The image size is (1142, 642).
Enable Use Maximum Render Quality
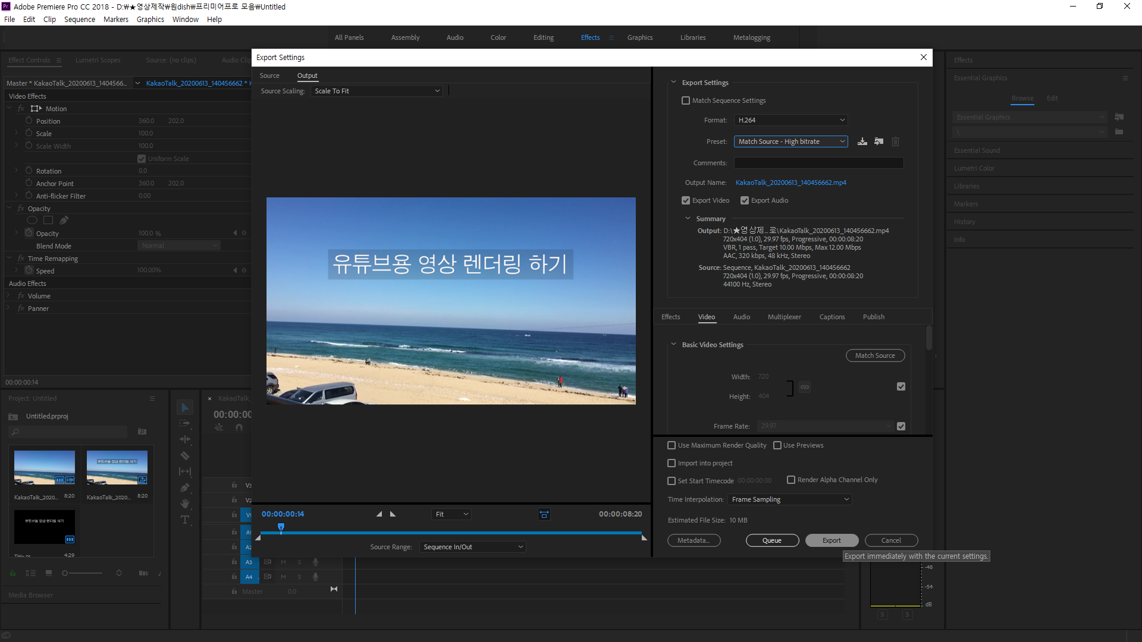[x=672, y=445]
